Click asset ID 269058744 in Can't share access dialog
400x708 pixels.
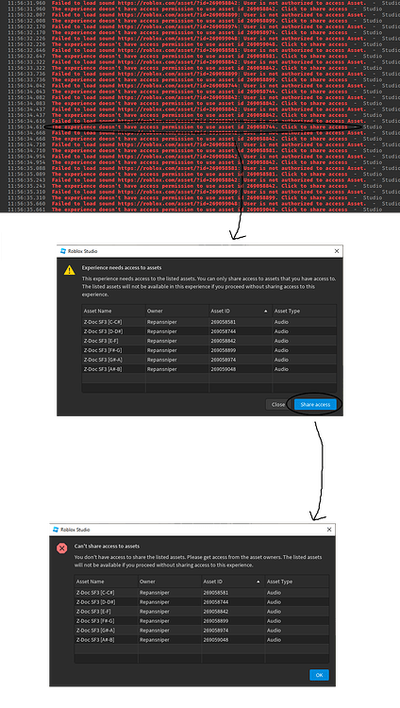(x=216, y=602)
